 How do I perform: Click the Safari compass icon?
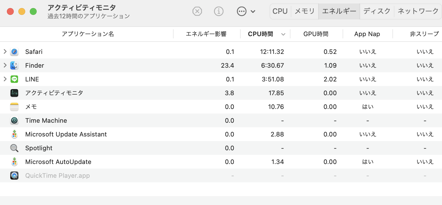[14, 52]
